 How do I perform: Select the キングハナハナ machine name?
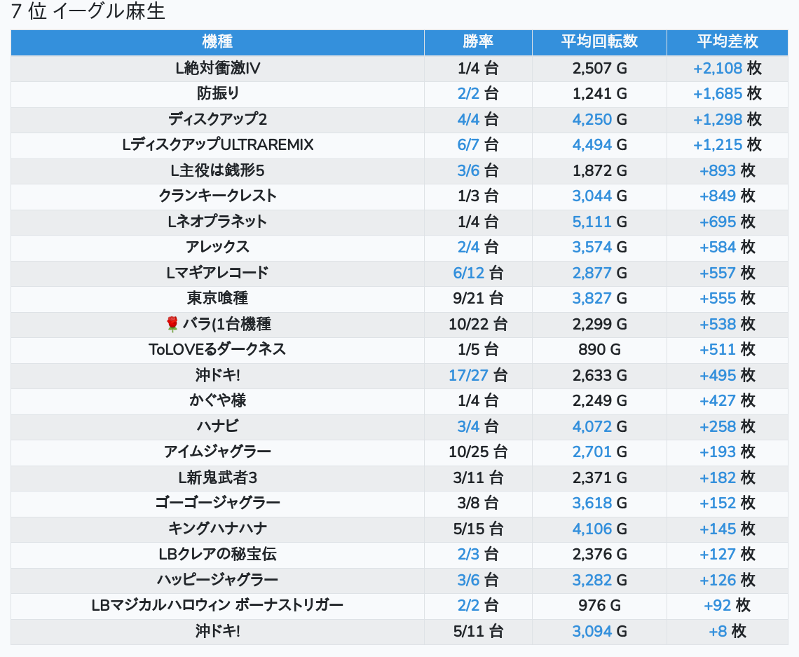(x=217, y=529)
